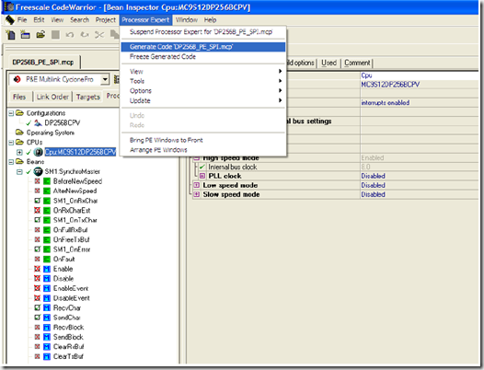Switch to the Link Order tab
Screen dimensions: 484x370
(52, 97)
